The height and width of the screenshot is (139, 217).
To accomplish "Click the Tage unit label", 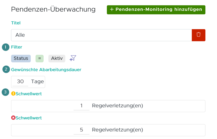I will click(38, 82).
